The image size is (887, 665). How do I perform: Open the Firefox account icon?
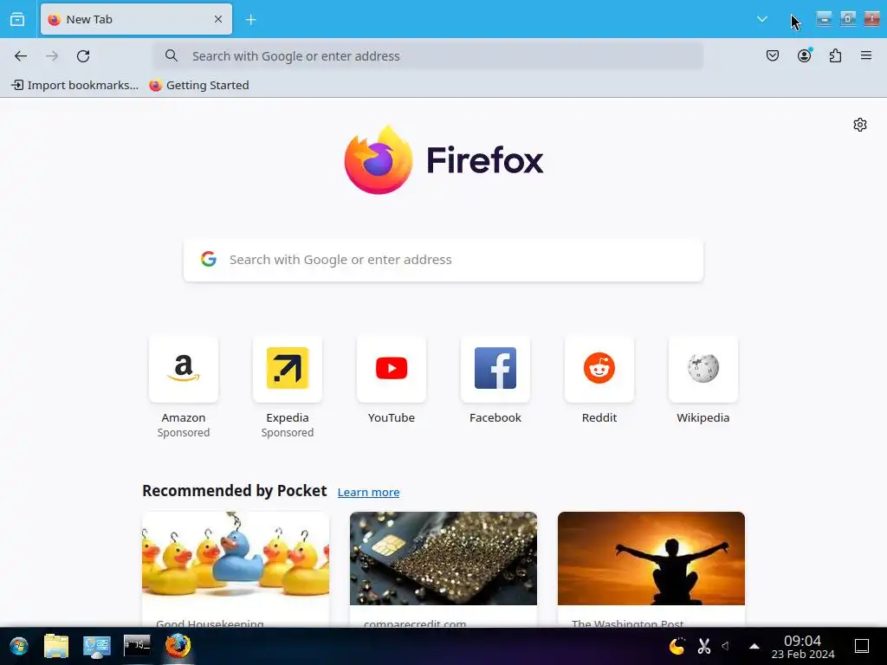coord(804,55)
